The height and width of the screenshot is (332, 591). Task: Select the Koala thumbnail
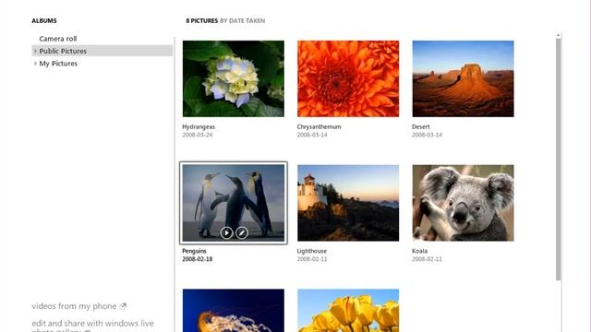click(463, 203)
